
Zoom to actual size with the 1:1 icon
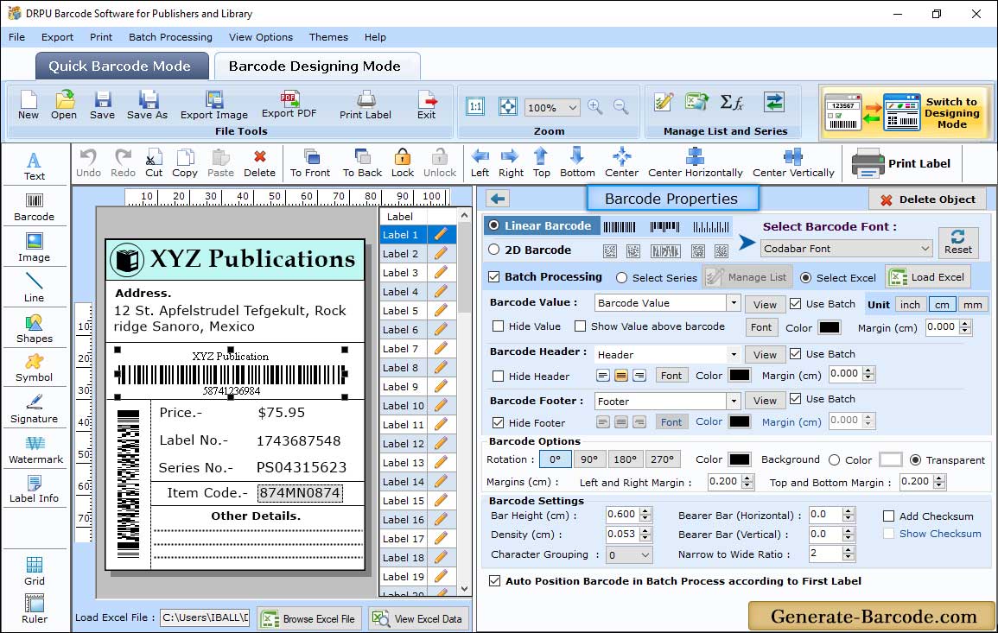tap(475, 107)
